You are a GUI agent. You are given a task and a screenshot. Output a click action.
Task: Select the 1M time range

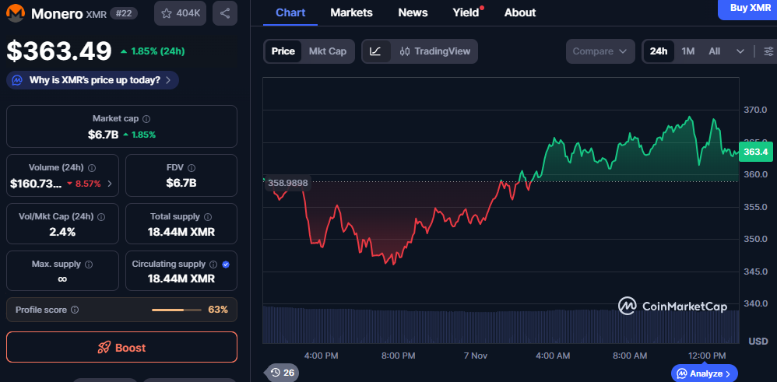[x=688, y=51]
